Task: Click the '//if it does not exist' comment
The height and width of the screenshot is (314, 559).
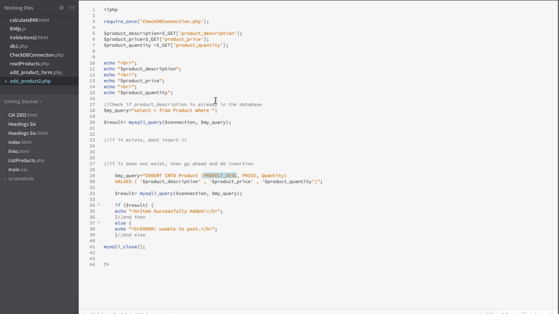Action: [179, 164]
